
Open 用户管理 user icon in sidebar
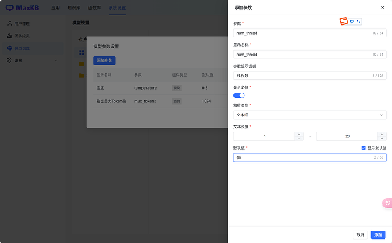point(10,23)
